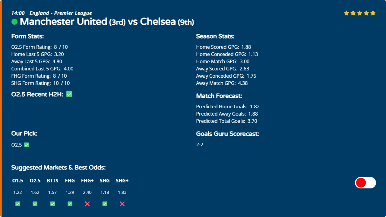Select the BTTS market column header
The width and height of the screenshot is (386, 217).
(52, 181)
